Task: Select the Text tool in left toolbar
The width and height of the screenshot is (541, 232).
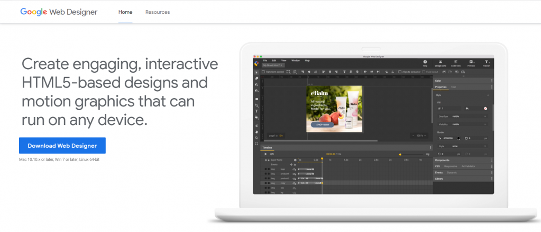Action: (x=256, y=111)
